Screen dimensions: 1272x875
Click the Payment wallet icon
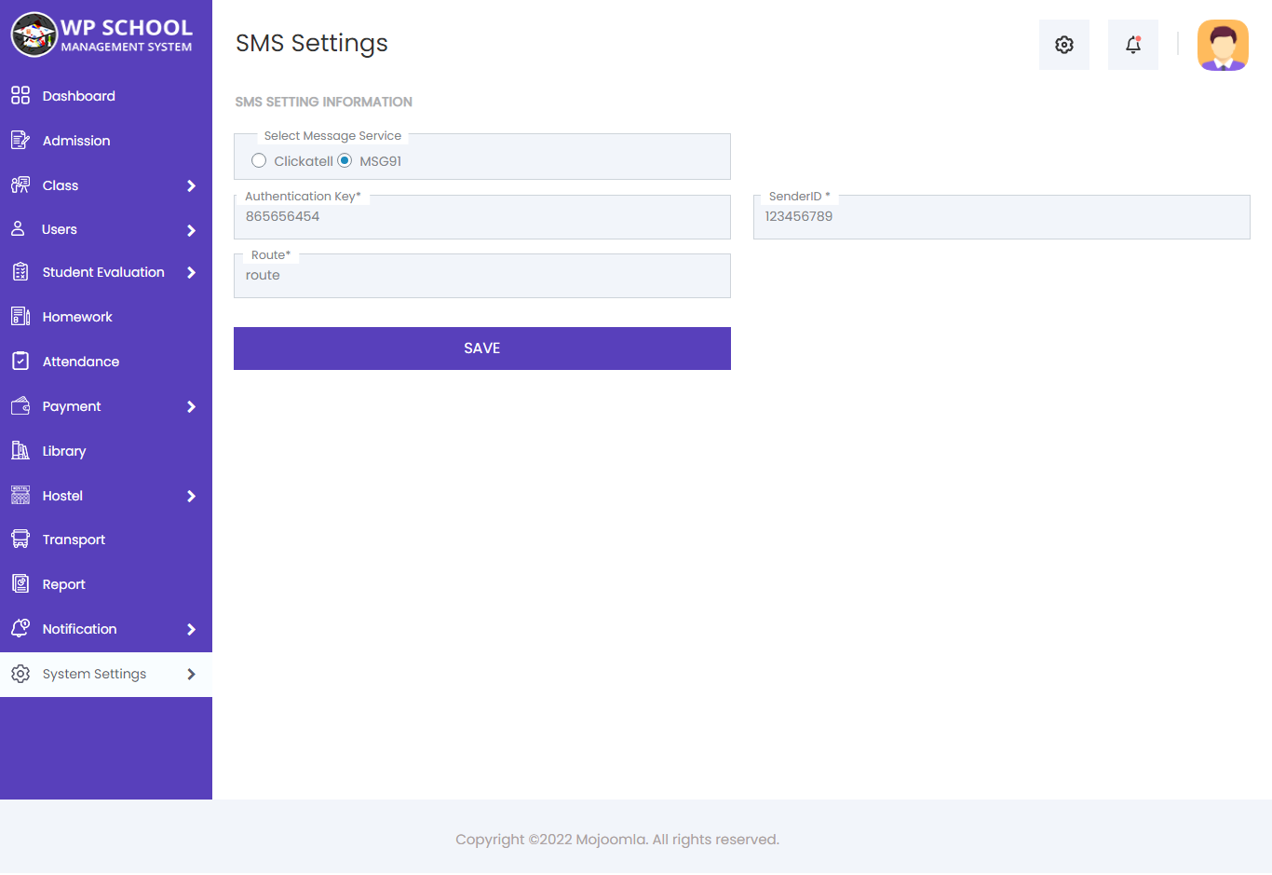tap(20, 405)
